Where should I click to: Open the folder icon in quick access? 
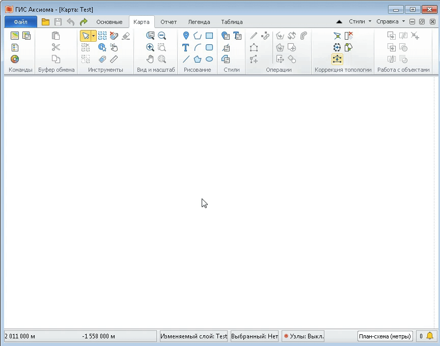[46, 22]
